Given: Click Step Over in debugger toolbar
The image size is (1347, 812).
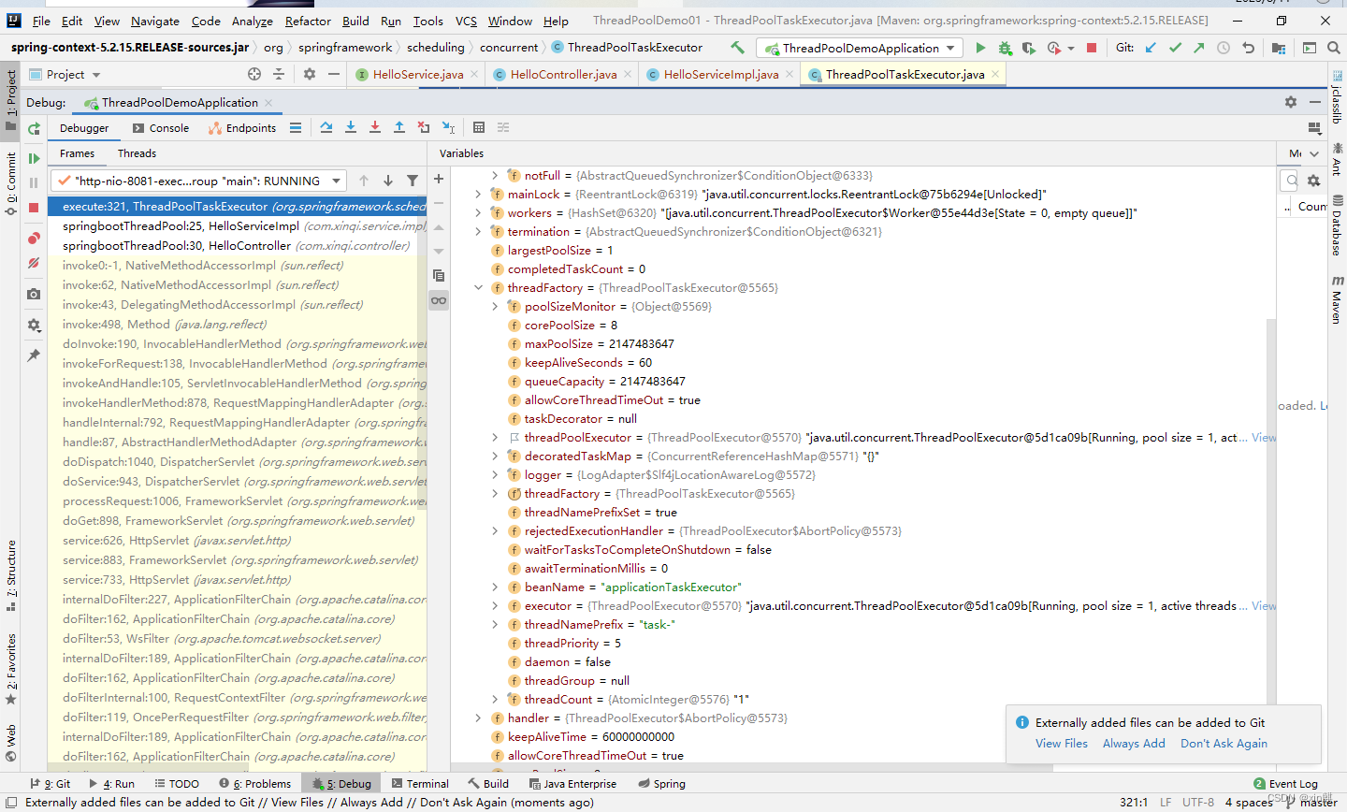Looking at the screenshot, I should coord(326,128).
